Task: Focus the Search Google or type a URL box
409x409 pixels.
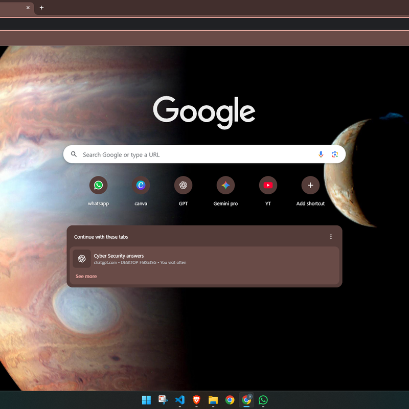Action: point(204,154)
